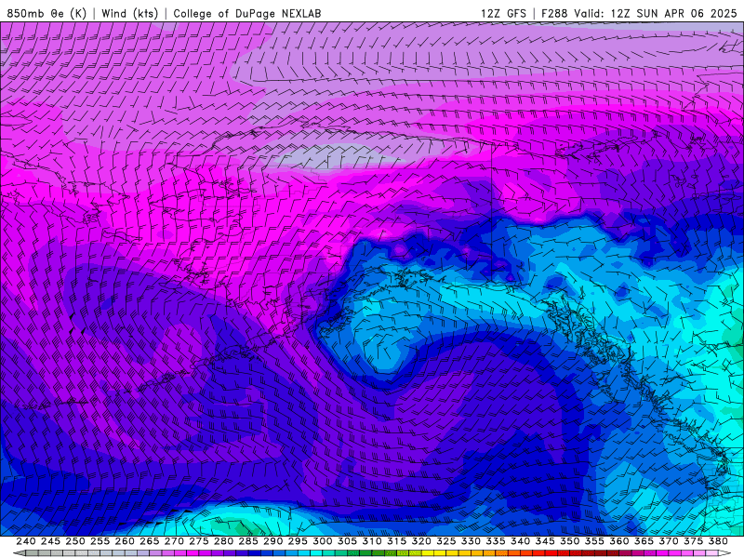Click the 365 scale label
The image size is (744, 558).
coord(644,541)
